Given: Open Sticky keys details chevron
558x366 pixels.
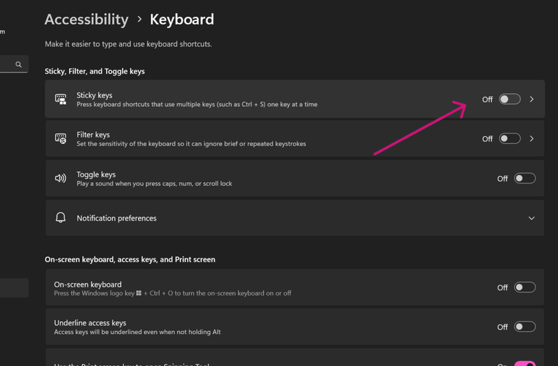Looking at the screenshot, I should click(x=532, y=99).
